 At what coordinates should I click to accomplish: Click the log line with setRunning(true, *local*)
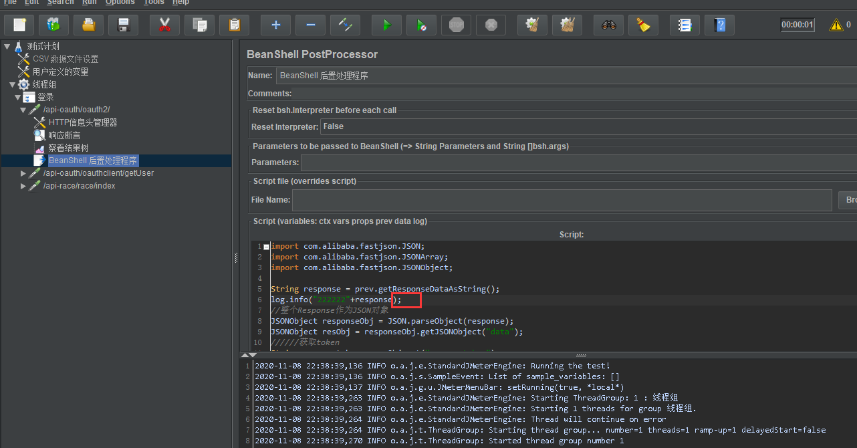[x=439, y=387]
